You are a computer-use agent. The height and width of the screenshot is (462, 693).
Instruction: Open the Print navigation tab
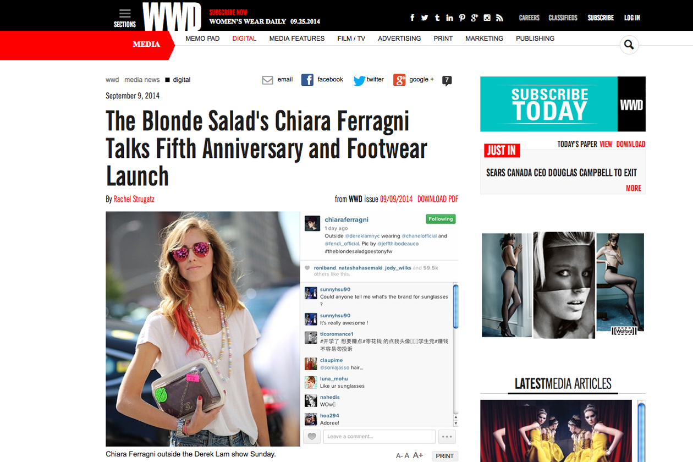click(443, 38)
